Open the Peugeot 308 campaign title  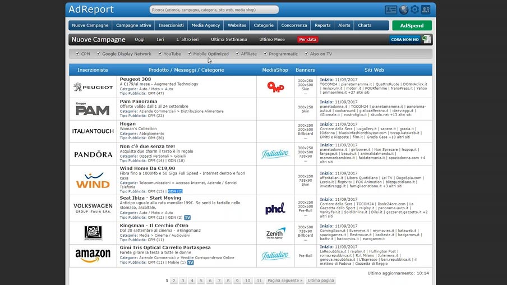135,79
